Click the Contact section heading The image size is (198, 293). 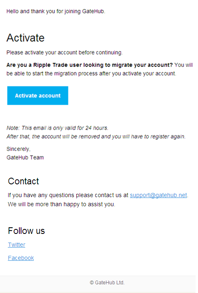coord(24,181)
